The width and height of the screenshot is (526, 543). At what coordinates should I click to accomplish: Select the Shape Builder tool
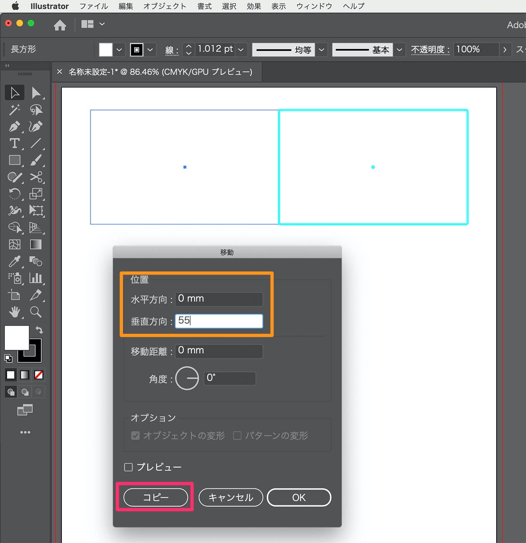[x=15, y=227]
